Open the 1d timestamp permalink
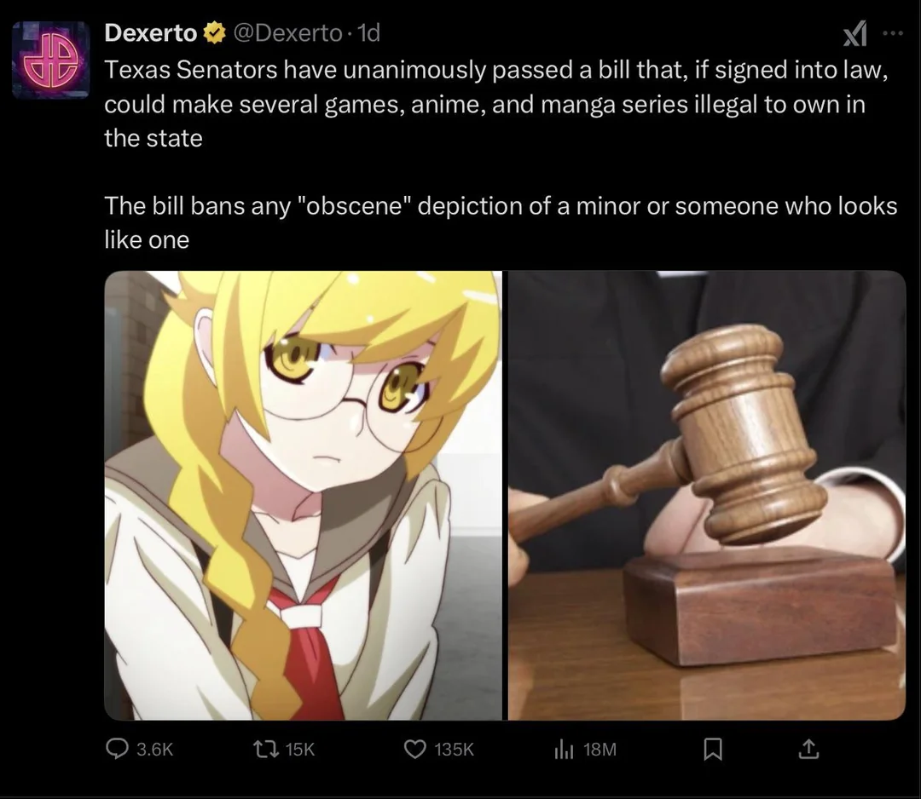921x799 pixels. [369, 33]
